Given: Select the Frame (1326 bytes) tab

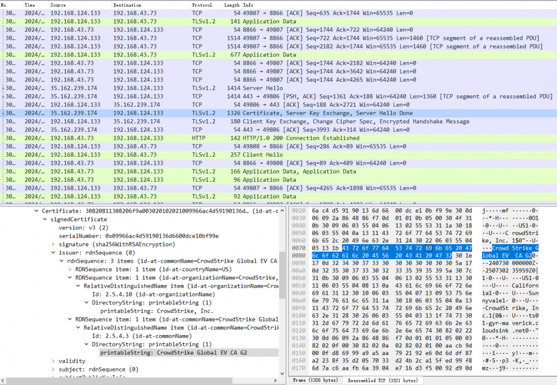Looking at the screenshot, I should tap(315, 381).
